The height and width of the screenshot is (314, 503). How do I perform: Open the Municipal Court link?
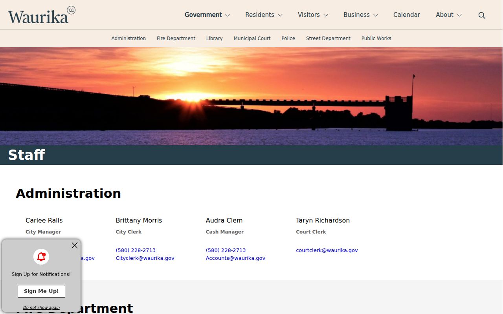pyautogui.click(x=252, y=38)
